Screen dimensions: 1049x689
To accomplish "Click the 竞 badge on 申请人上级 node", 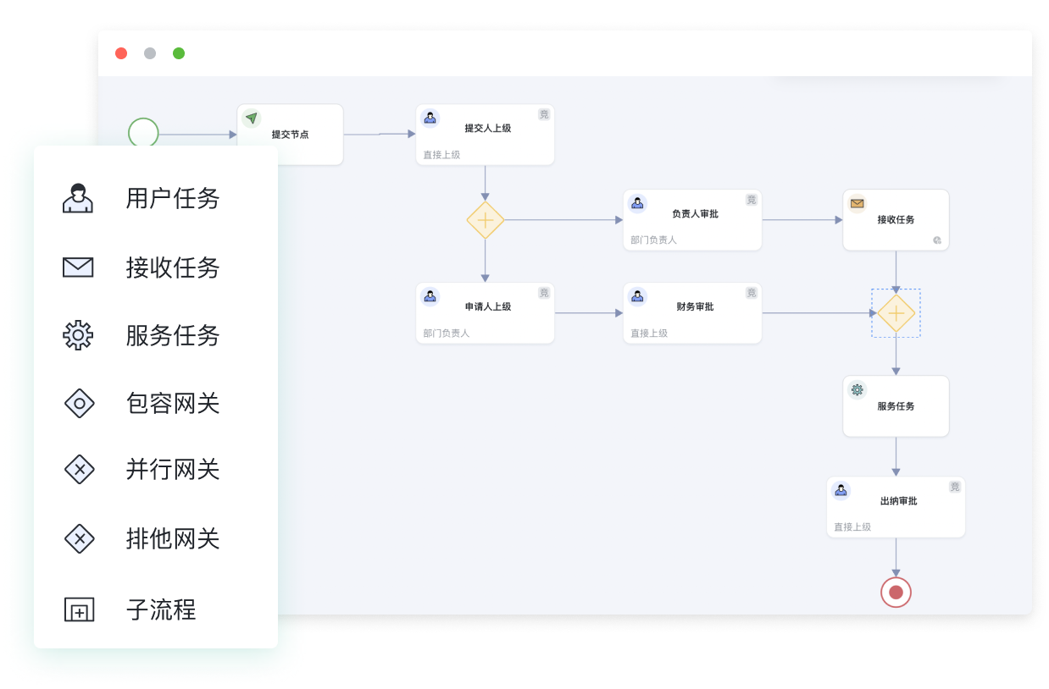I will (x=544, y=293).
